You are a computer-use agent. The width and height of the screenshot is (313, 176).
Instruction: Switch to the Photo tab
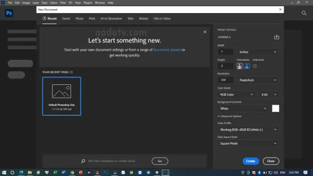[x=79, y=18]
